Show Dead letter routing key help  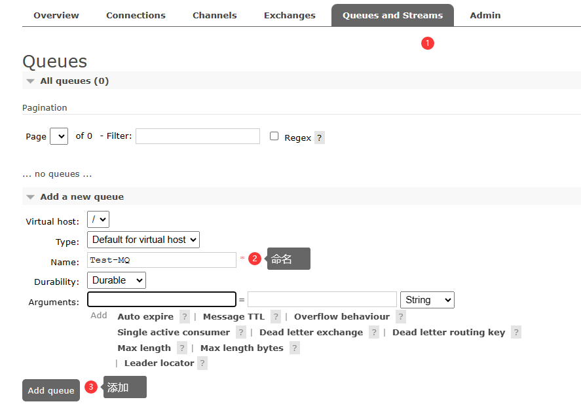(516, 333)
